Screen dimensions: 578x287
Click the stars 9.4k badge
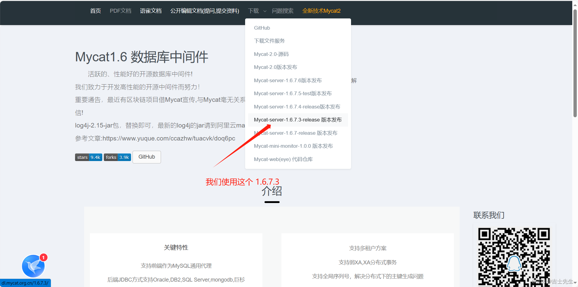(x=88, y=157)
